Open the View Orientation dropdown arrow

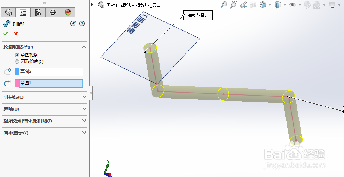(x=270, y=5)
